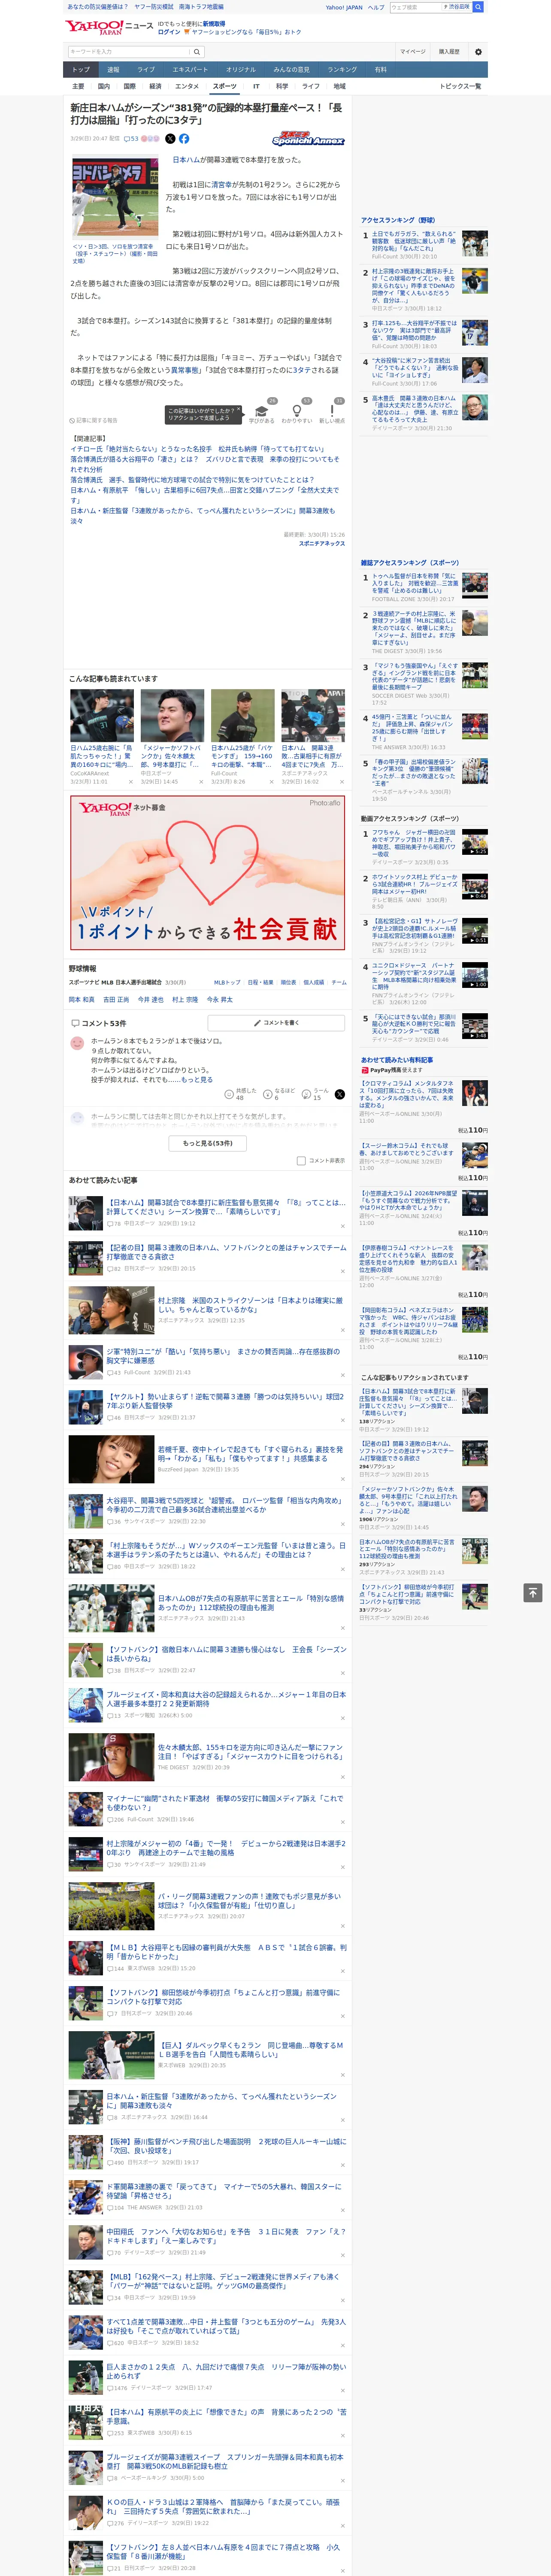The height and width of the screenshot is (2576, 551).
Task: Open the 'トピックス一覧' link
Action: click(x=460, y=86)
